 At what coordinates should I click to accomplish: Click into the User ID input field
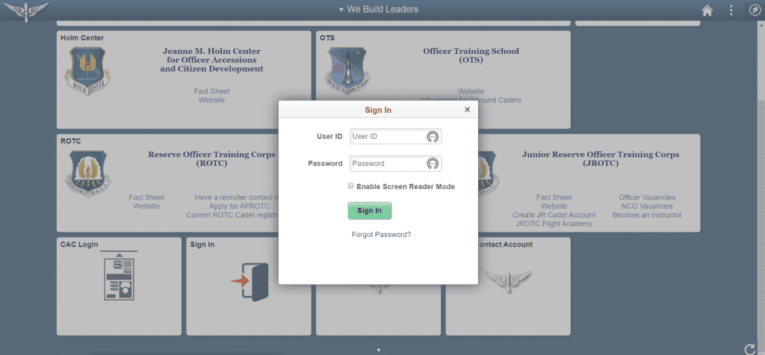click(x=386, y=137)
